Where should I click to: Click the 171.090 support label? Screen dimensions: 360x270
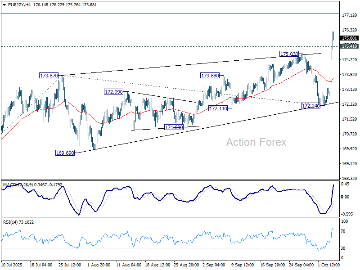pos(173,127)
